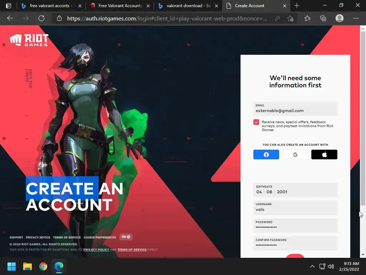Image resolution: width=366 pixels, height=275 pixels.
Task: Show hidden system tray icons
Action: [312, 266]
